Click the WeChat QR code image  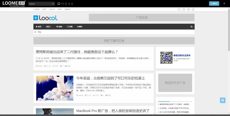tap(166, 58)
